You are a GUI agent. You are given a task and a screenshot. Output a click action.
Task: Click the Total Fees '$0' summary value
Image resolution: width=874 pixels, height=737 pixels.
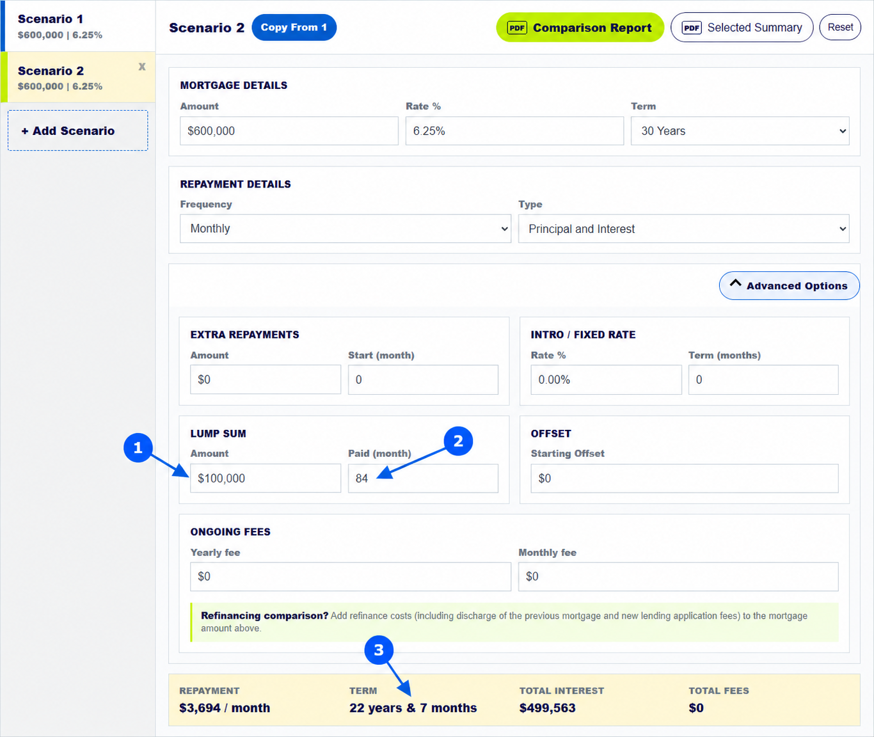pos(696,708)
